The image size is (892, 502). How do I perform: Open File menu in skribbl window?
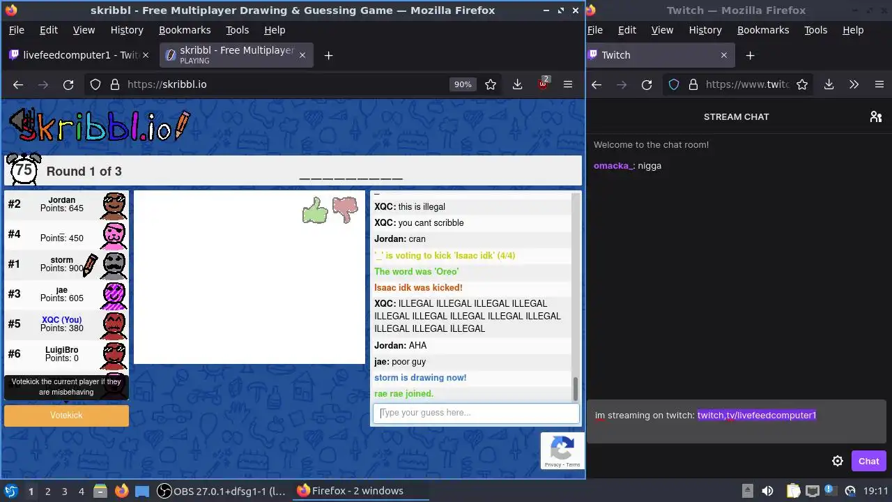click(x=16, y=30)
